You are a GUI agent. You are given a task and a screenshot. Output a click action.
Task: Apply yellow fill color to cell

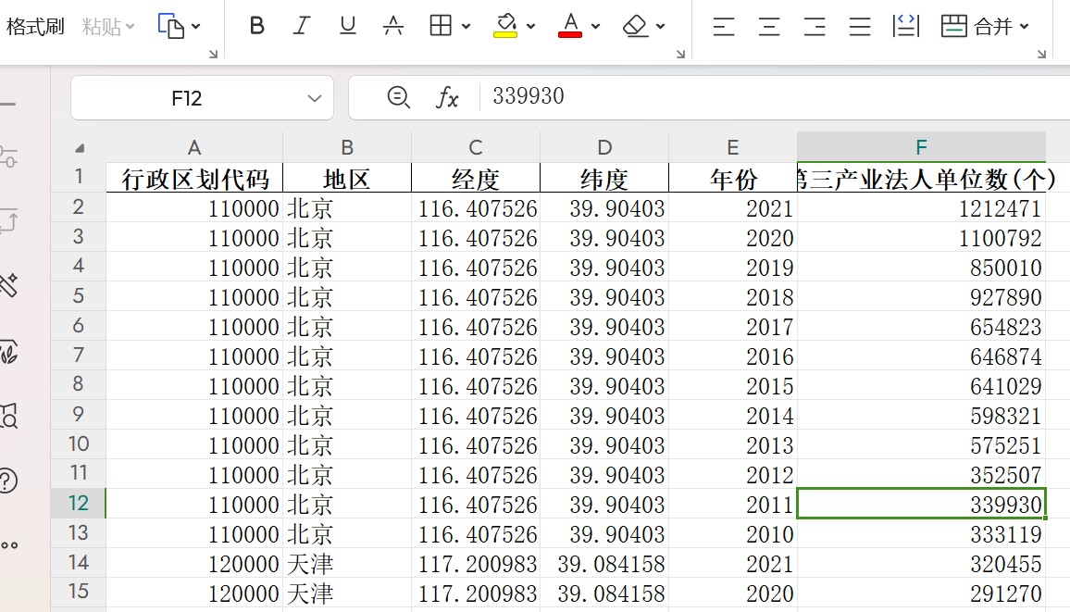[x=505, y=26]
